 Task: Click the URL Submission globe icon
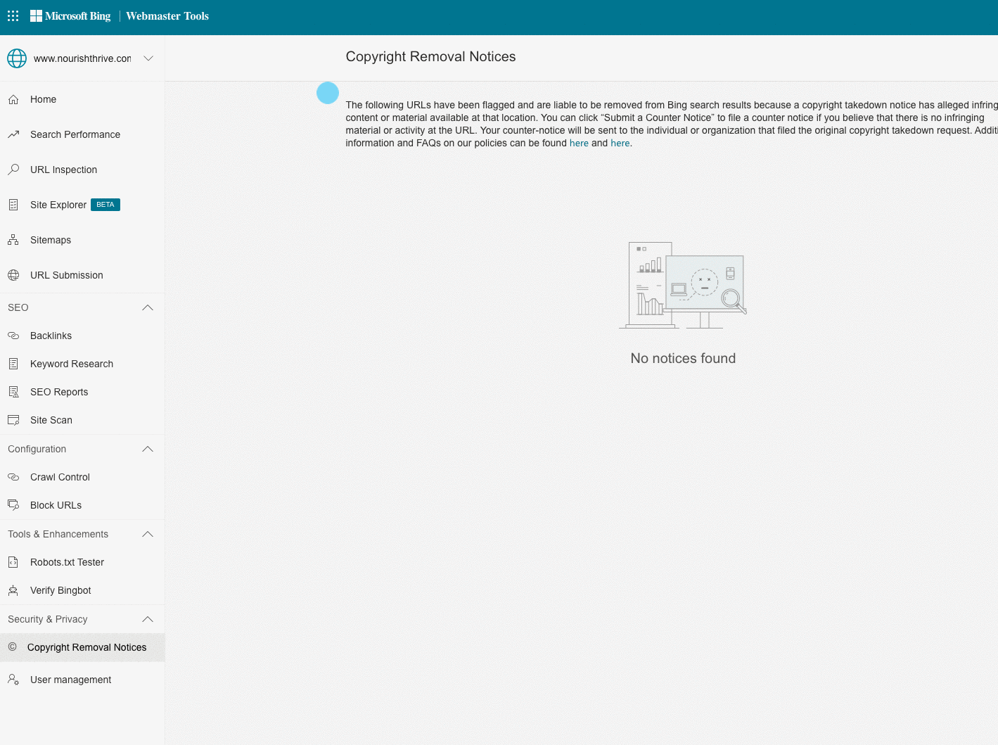tap(14, 275)
